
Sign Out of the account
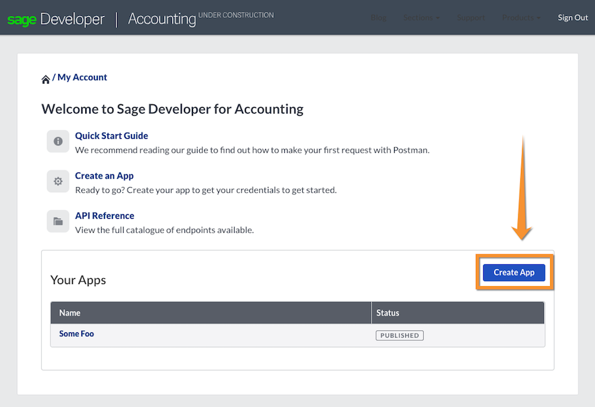click(x=573, y=17)
